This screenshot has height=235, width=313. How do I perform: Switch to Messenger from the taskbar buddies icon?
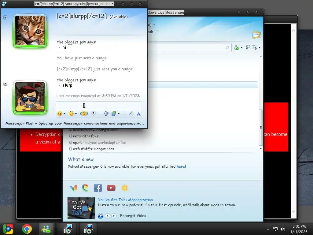46,229
